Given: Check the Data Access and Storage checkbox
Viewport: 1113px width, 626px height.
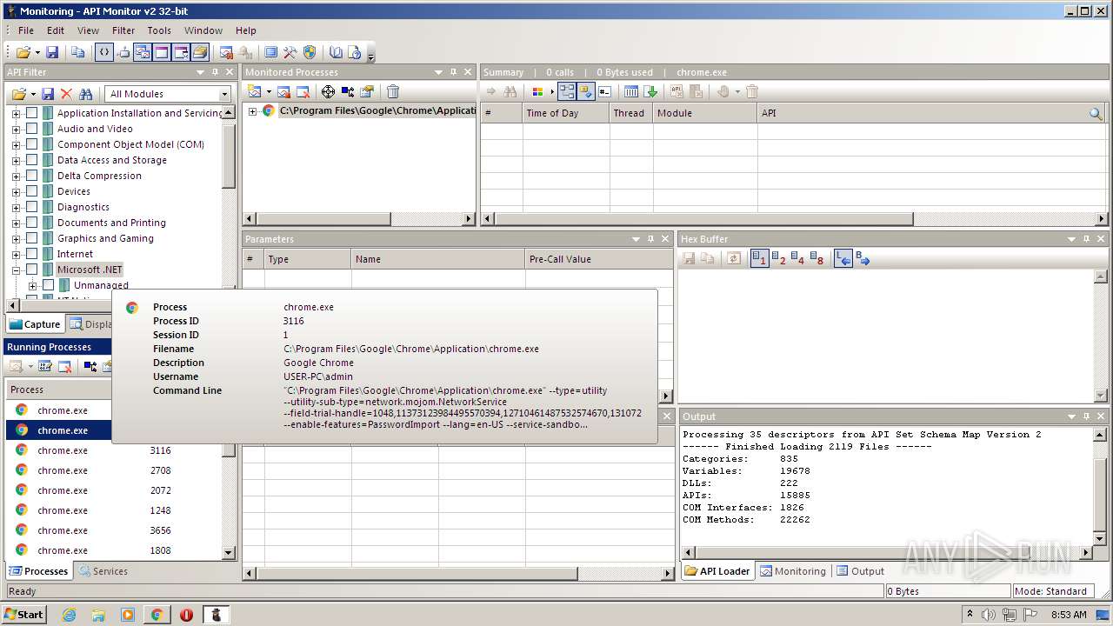Looking at the screenshot, I should coord(31,160).
